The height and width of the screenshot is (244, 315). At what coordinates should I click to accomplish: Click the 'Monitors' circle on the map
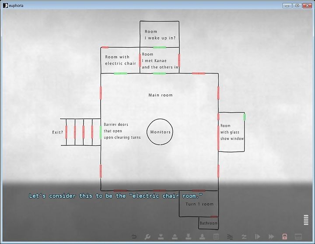160,132
